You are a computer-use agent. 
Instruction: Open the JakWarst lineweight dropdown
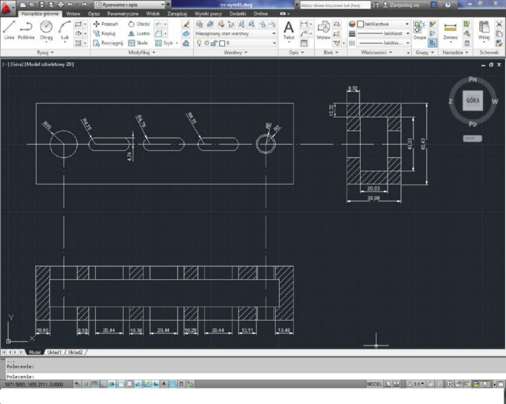(383, 33)
